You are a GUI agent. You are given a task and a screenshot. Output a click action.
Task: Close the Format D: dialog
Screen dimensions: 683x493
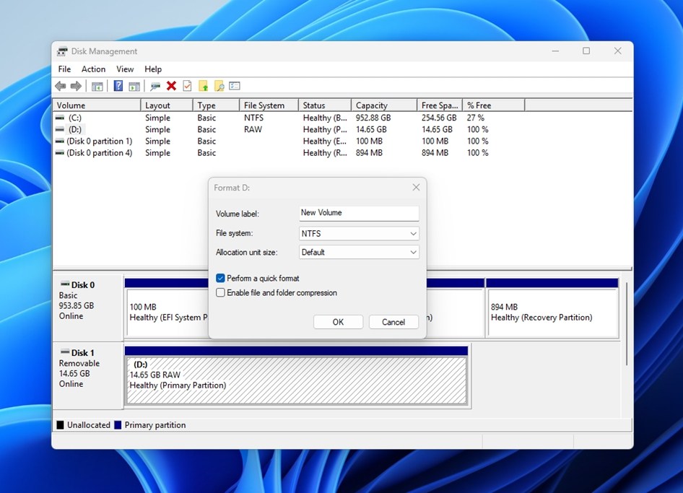point(416,187)
